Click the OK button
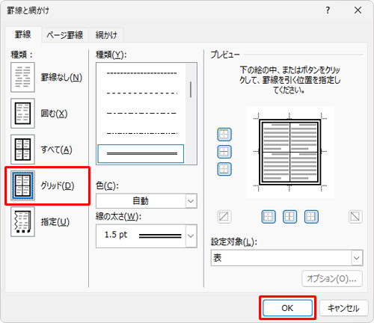 (x=287, y=308)
